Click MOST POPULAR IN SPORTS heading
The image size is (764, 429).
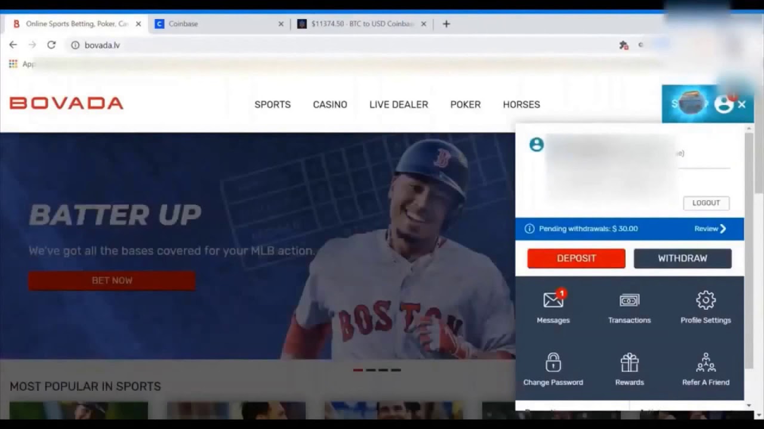coord(85,387)
